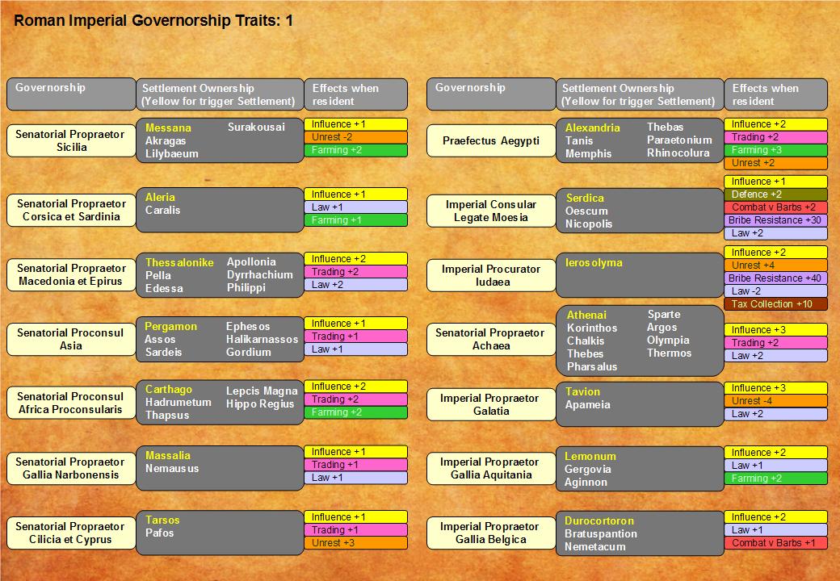This screenshot has height=581, width=840.
Task: Select the left Settlement Ownership header
Action: click(220, 94)
